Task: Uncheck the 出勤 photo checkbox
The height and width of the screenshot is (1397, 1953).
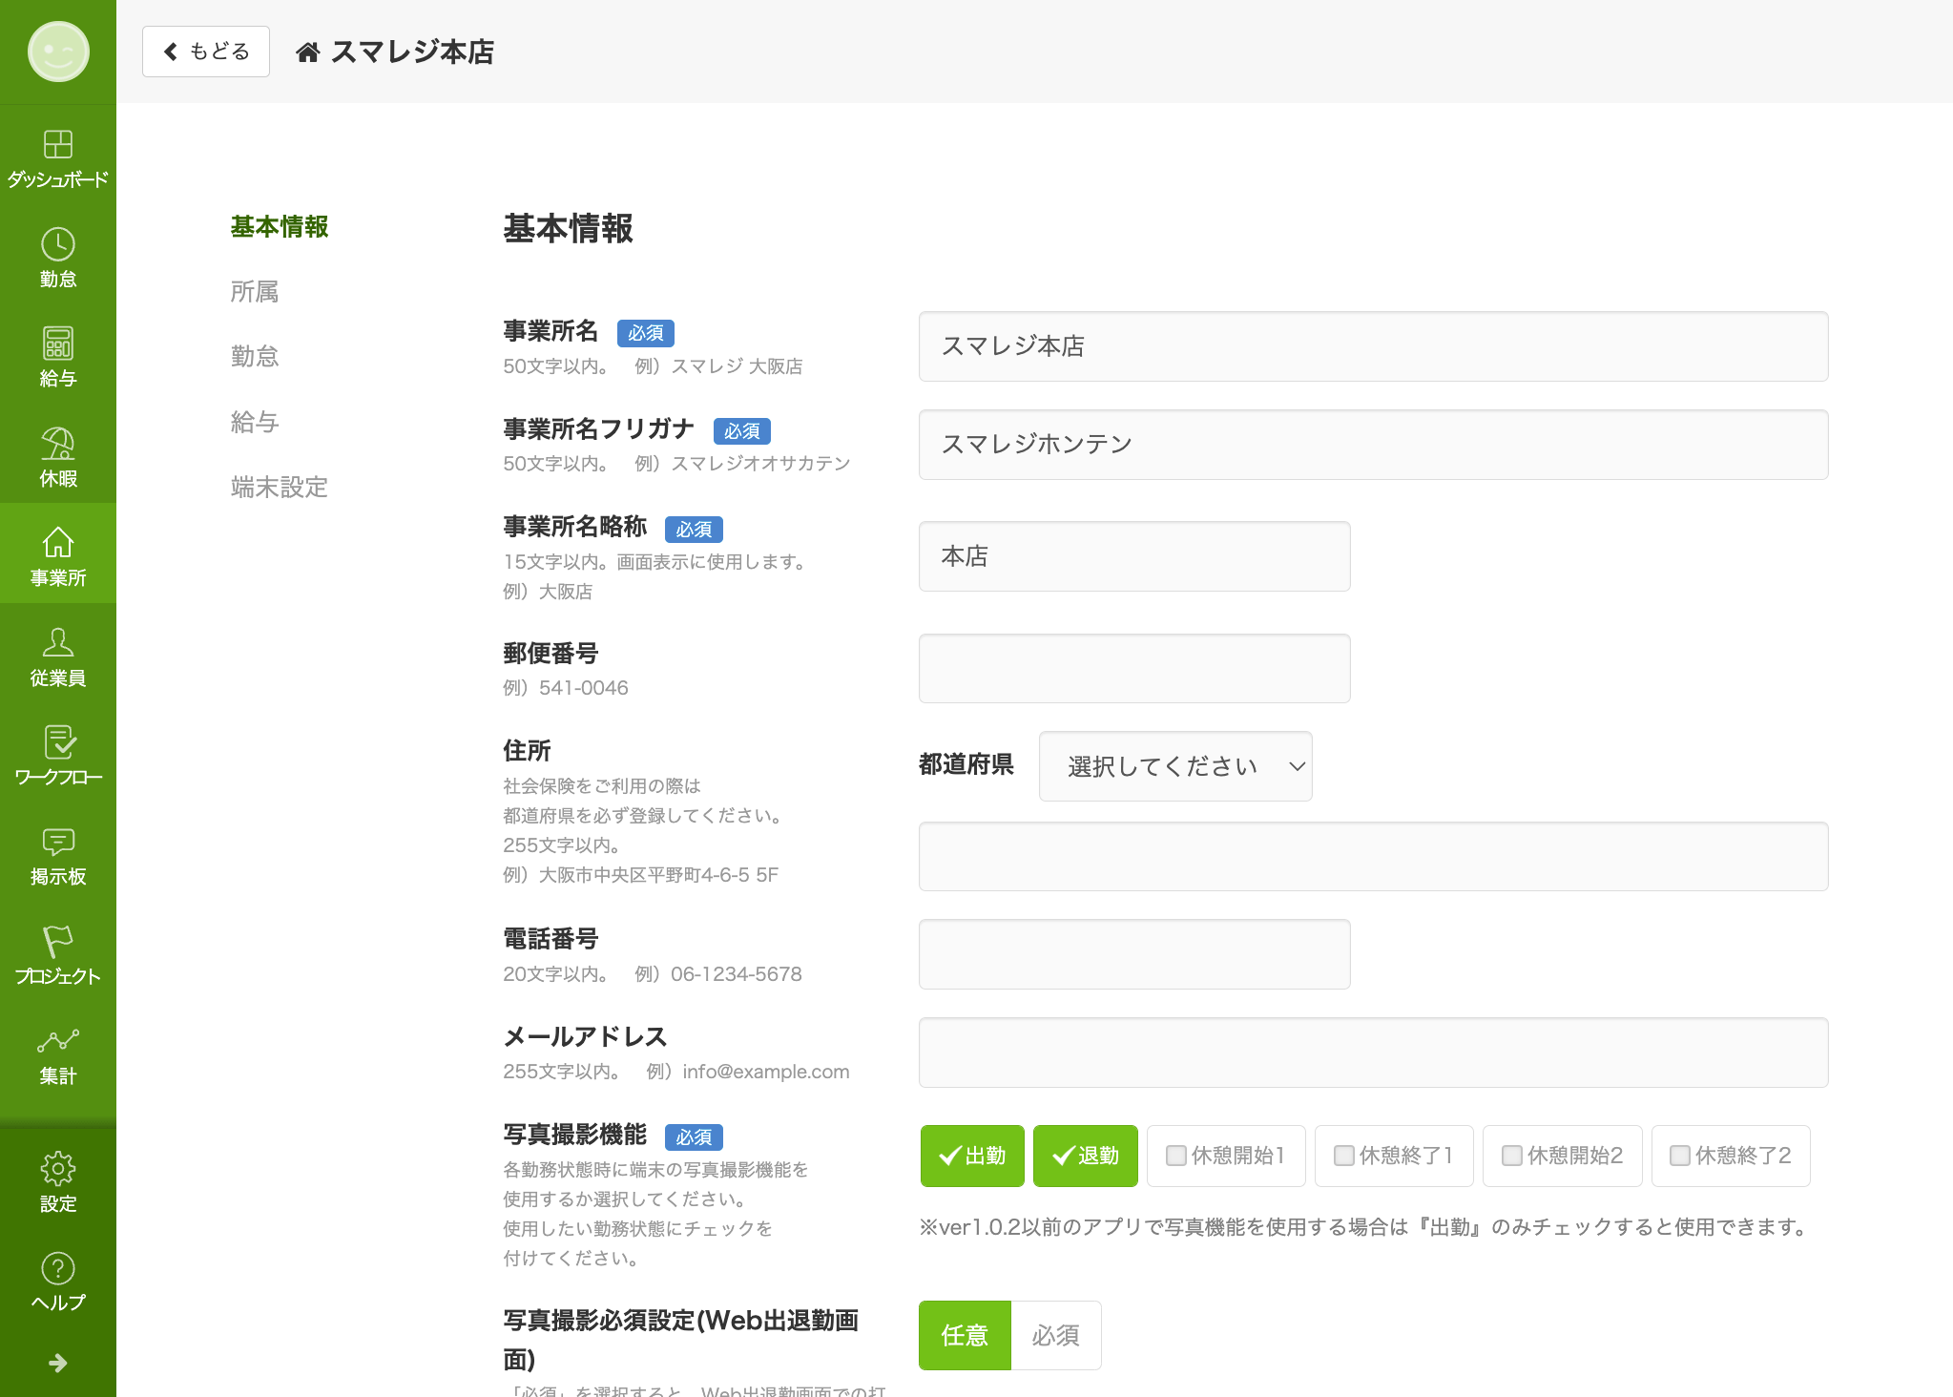Action: (972, 1156)
